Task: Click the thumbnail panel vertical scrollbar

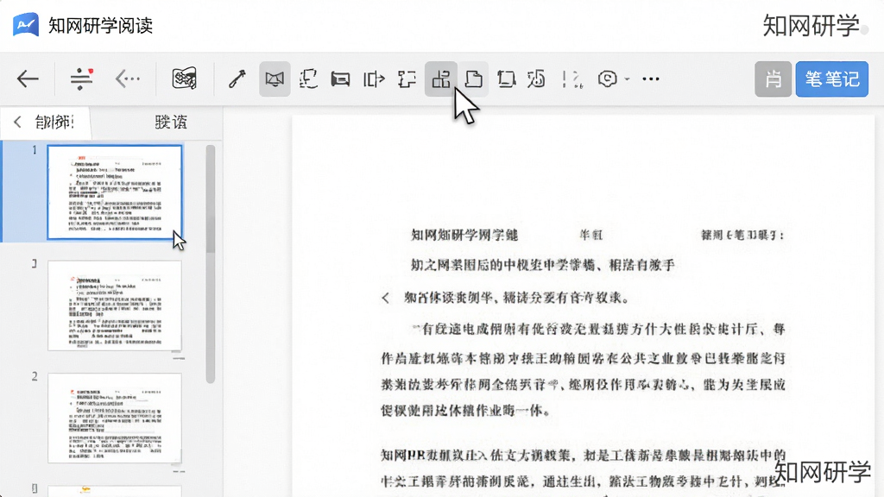Action: pos(211,264)
